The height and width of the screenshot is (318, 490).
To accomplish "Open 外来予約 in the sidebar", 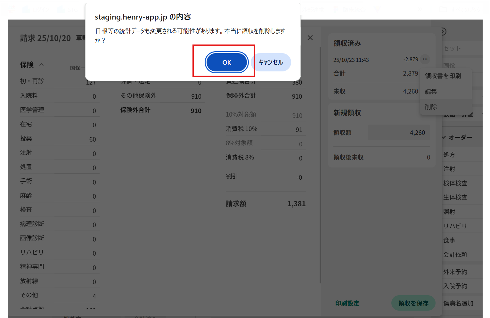I will pos(455,272).
